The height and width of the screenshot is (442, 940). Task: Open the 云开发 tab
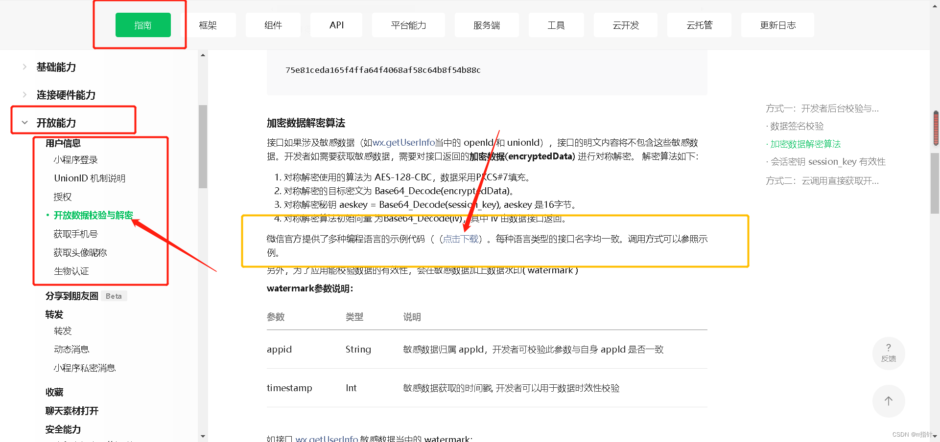click(x=626, y=25)
